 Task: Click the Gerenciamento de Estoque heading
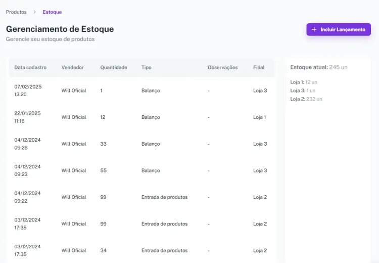(x=60, y=29)
